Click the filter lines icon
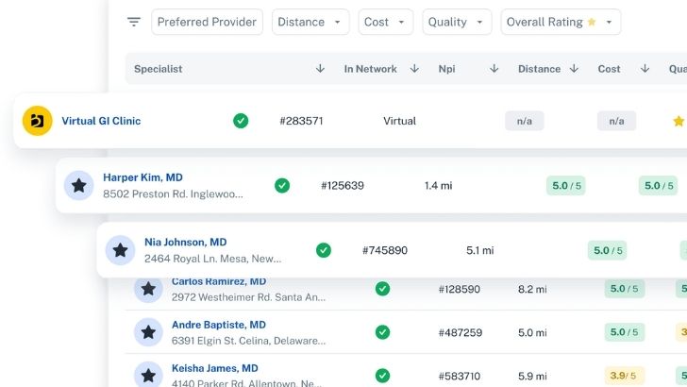This screenshot has width=687, height=387. (134, 22)
